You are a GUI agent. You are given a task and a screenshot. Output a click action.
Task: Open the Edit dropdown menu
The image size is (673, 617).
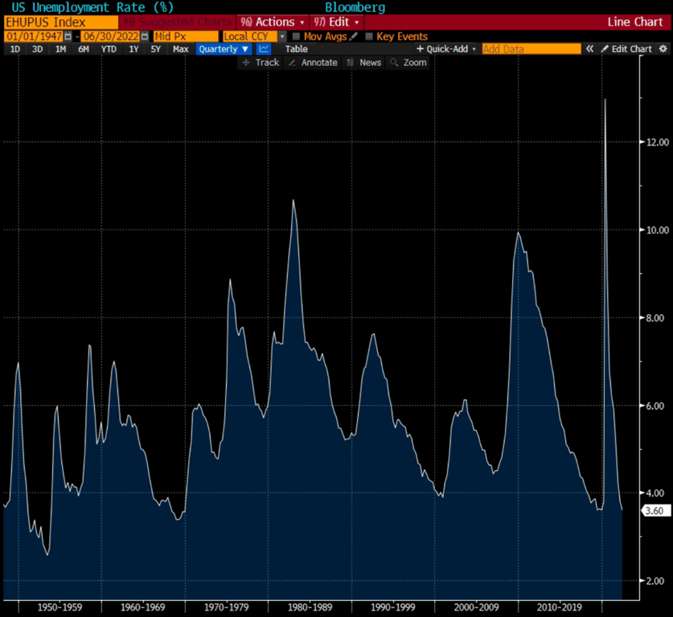click(336, 22)
